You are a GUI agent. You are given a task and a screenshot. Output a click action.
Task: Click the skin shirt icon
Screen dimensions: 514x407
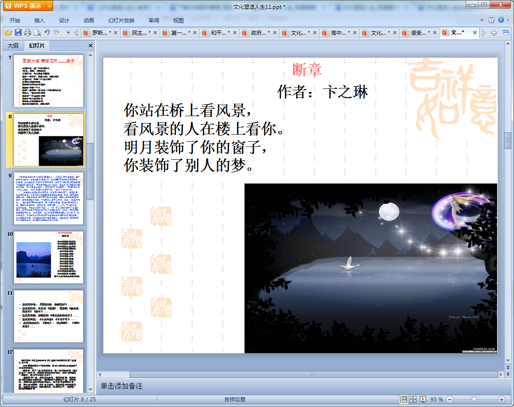click(491, 20)
